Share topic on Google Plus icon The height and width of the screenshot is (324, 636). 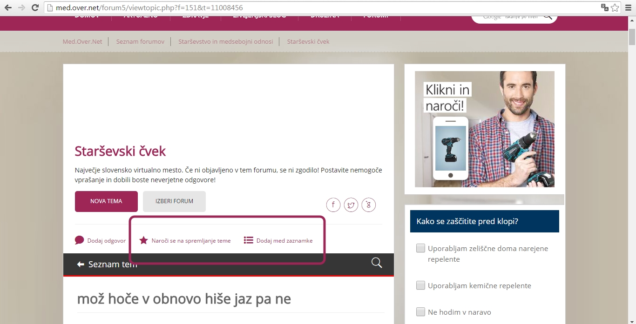point(369,205)
